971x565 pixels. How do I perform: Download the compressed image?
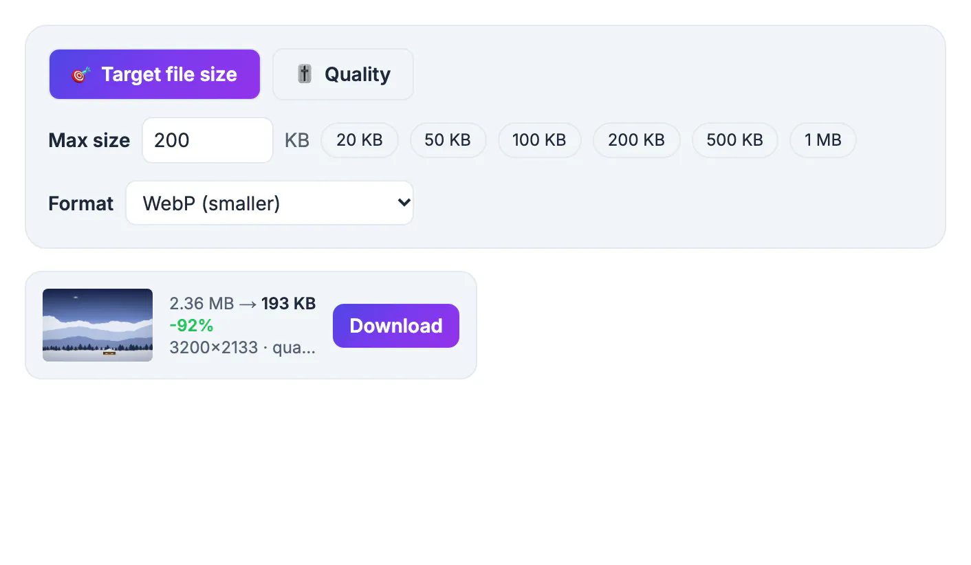396,326
